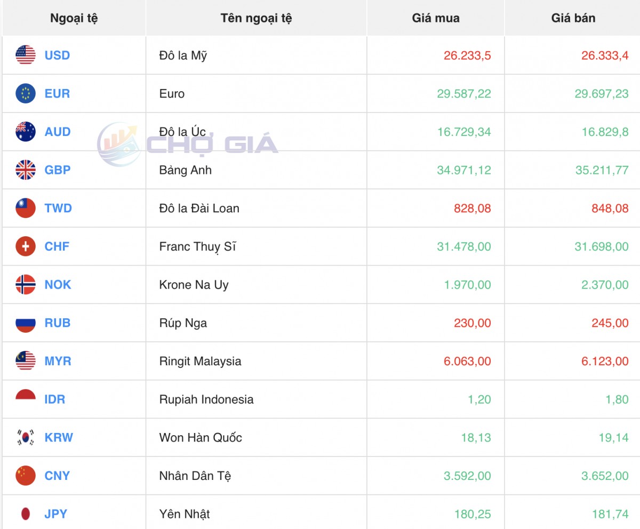The image size is (640, 529).
Task: Click the Ngoại tệ column header
Action: [74, 18]
